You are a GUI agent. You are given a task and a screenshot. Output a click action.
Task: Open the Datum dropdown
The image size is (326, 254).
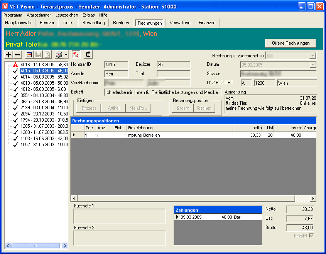tap(312, 65)
